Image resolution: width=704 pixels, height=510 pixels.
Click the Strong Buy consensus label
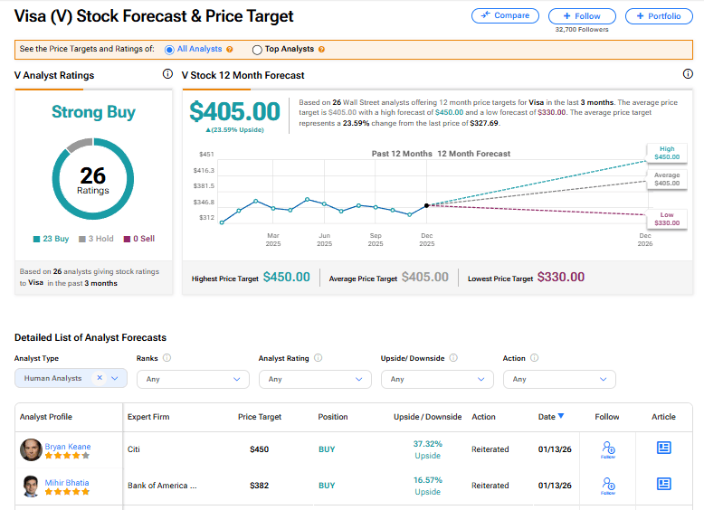(93, 112)
